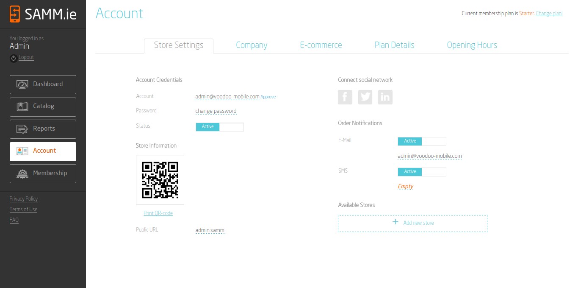Click the store QR code image
The height and width of the screenshot is (288, 578).
160,180
